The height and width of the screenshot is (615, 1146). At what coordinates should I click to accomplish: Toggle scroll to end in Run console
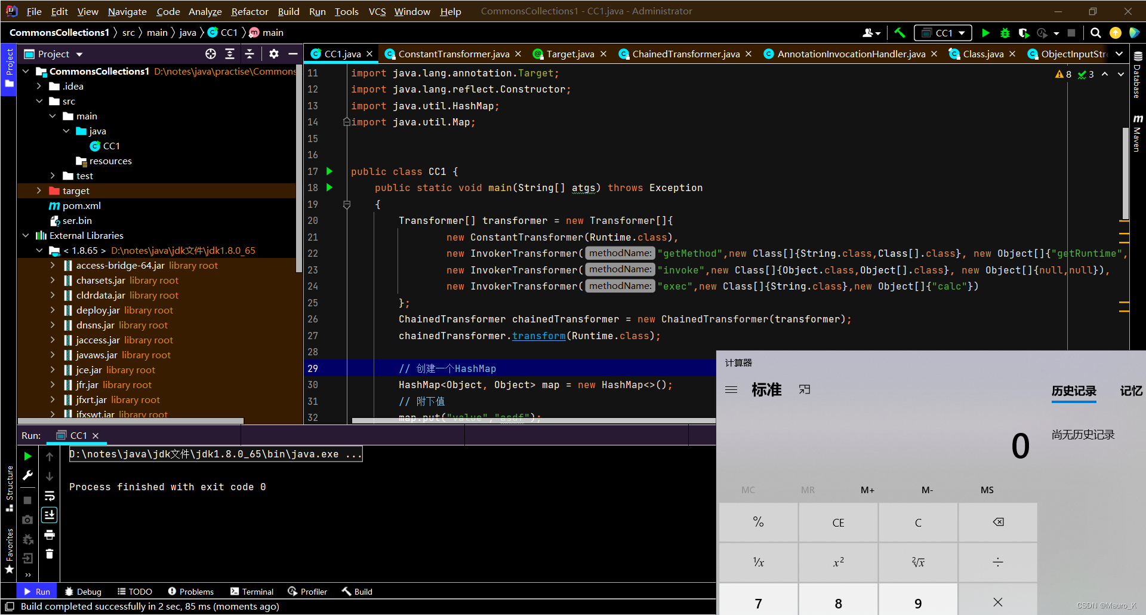pyautogui.click(x=50, y=515)
